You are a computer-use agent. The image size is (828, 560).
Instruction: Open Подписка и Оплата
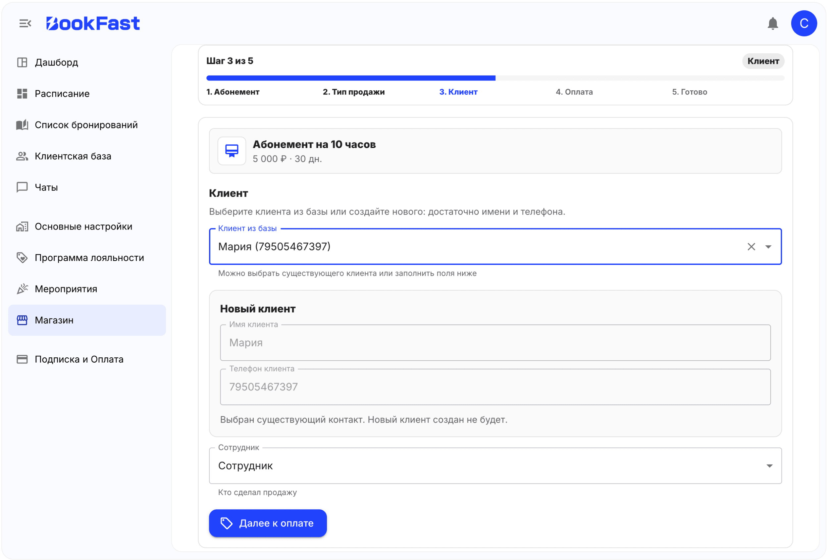[87, 359]
